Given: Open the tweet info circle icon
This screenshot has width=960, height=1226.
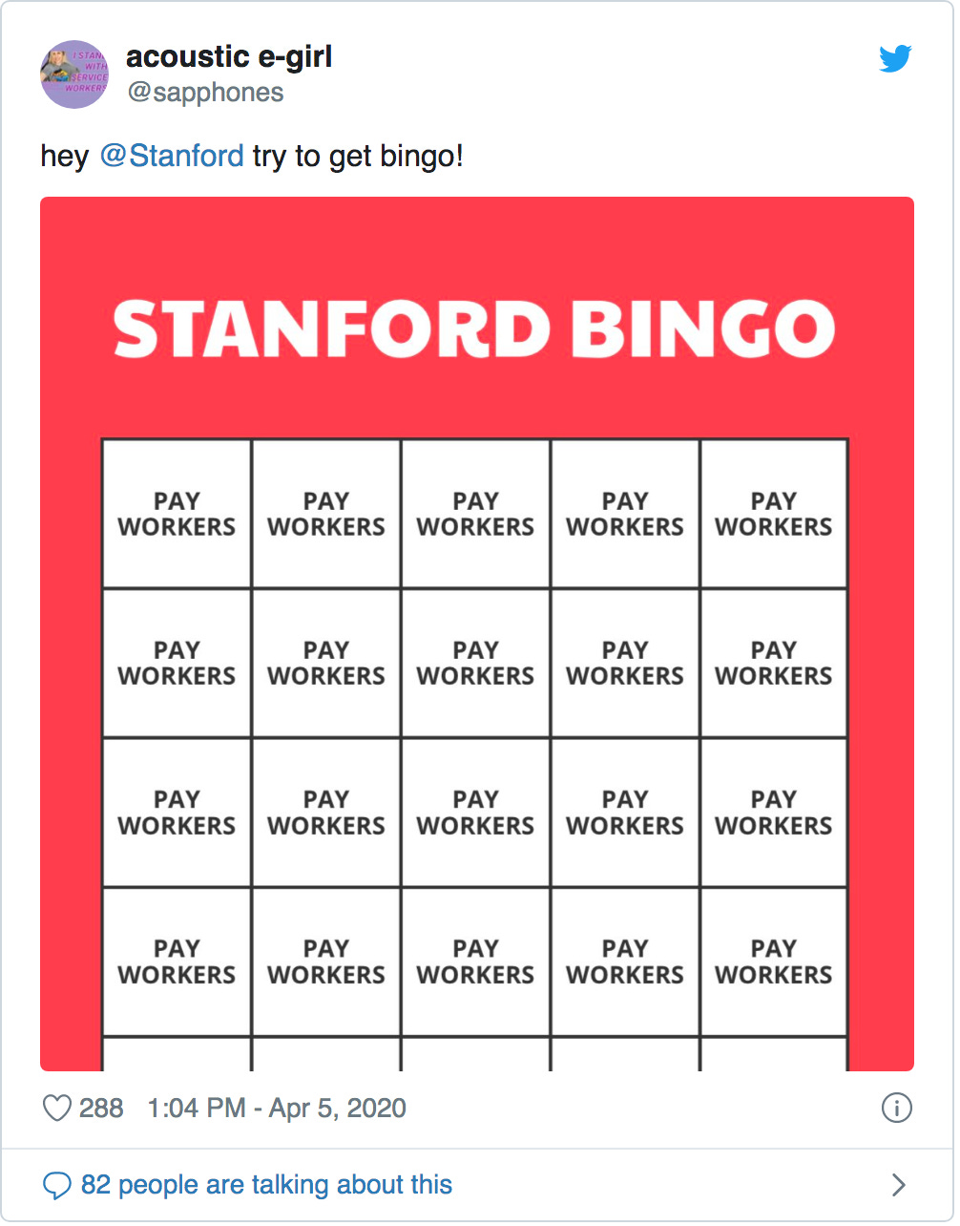Looking at the screenshot, I should (x=896, y=1108).
